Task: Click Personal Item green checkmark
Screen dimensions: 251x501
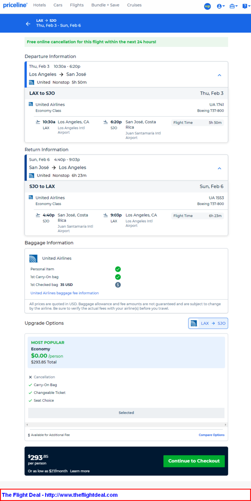Action: coord(118,269)
